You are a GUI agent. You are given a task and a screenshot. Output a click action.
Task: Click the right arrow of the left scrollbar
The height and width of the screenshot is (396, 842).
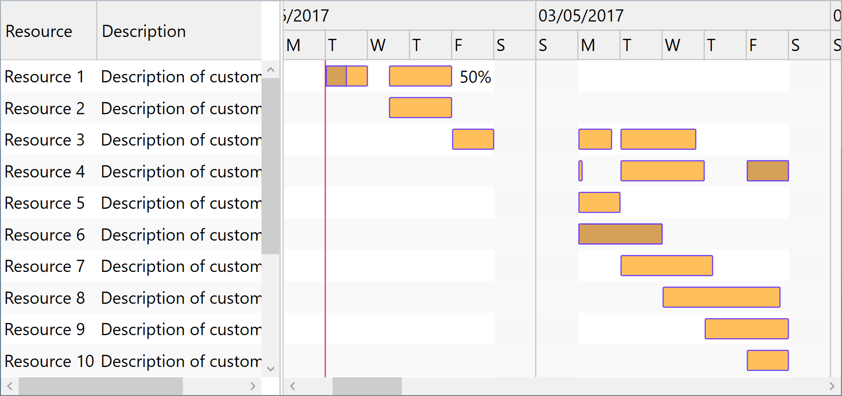pos(253,386)
